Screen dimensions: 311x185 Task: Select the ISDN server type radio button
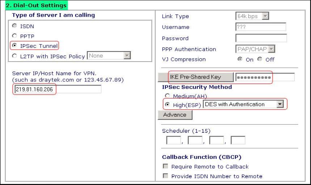click(14, 26)
